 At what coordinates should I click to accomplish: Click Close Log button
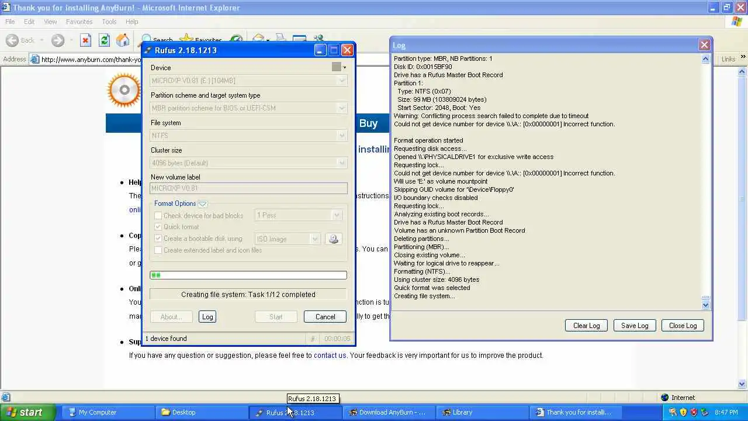pos(683,326)
